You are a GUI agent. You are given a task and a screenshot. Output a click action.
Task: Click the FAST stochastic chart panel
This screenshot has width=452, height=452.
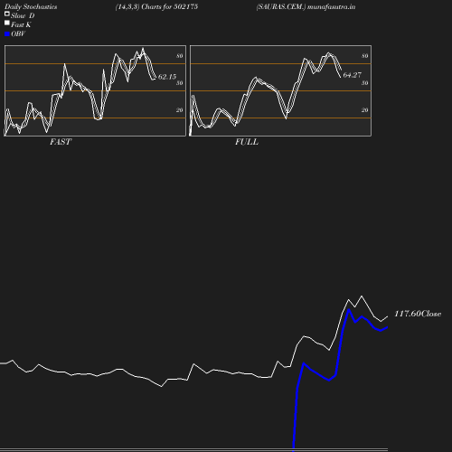tap(95, 90)
